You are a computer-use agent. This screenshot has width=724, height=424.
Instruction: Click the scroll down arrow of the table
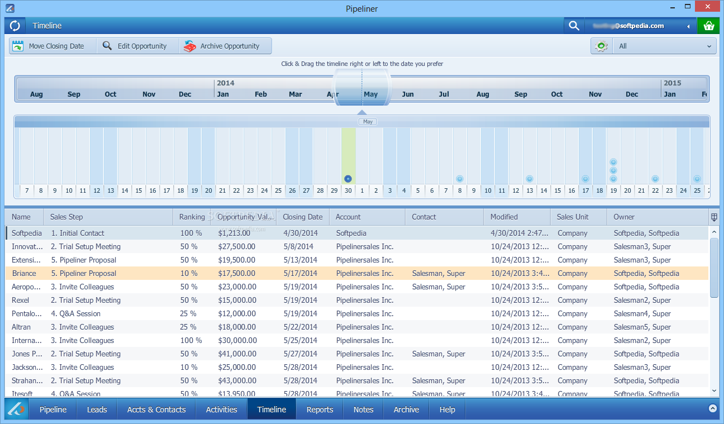click(x=714, y=390)
